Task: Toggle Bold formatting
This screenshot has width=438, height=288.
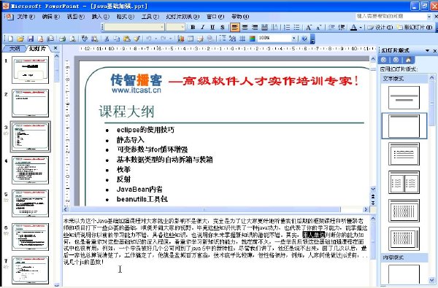Action: (x=193, y=27)
